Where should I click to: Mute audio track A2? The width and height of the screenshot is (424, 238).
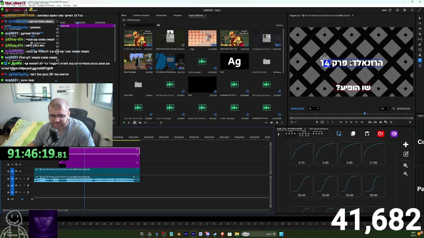(x=20, y=185)
